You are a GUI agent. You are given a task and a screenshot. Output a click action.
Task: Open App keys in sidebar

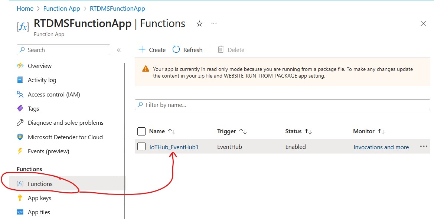[40, 198]
